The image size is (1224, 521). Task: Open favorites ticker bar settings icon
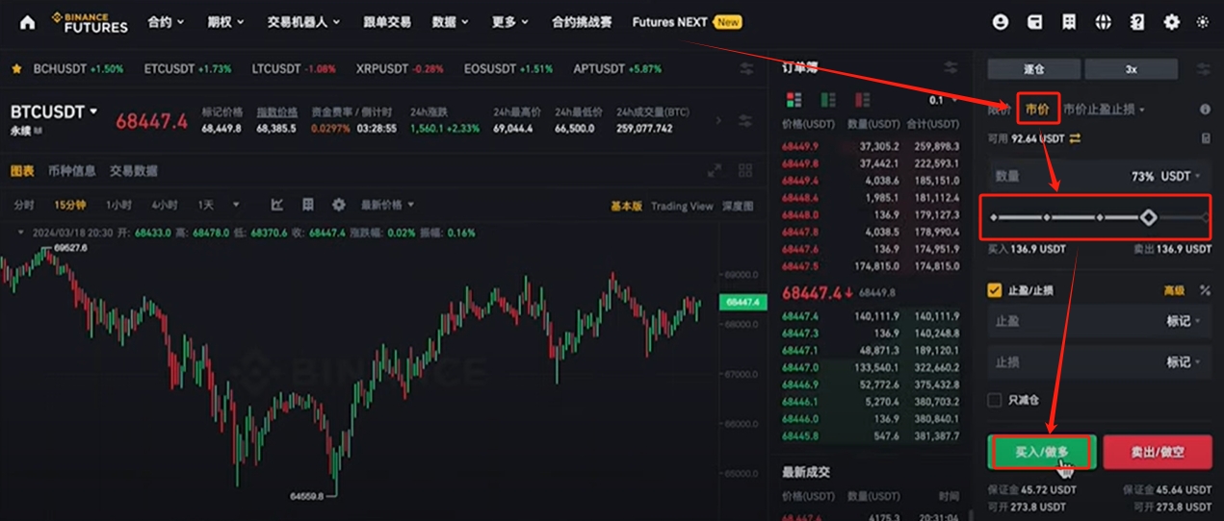tap(746, 69)
